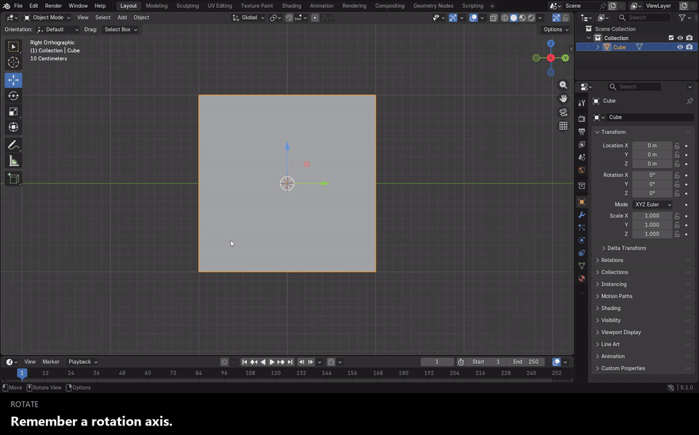699x435 pixels.
Task: Select the Transform tool
Action: tap(13, 127)
